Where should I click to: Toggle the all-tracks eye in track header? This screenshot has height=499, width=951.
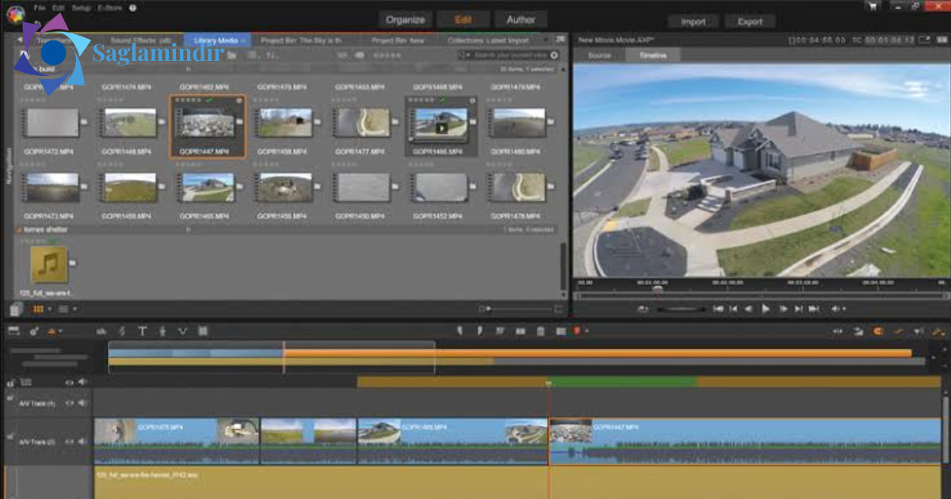(69, 382)
